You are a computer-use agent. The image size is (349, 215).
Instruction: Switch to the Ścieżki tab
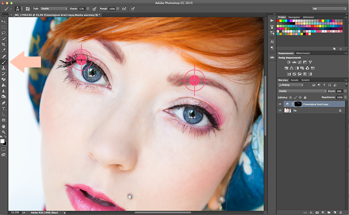point(305,80)
